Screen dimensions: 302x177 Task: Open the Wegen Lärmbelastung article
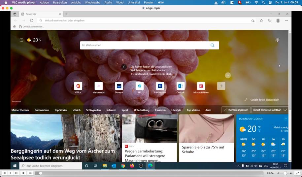[150, 138]
